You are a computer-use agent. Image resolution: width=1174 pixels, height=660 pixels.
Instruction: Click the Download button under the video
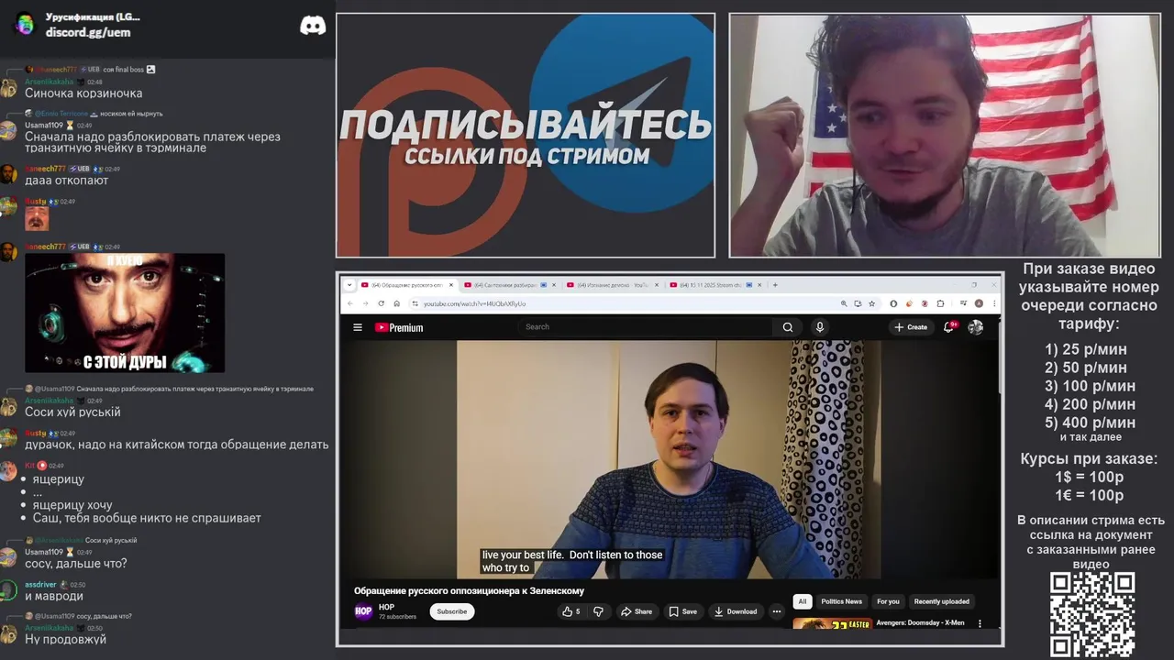(x=736, y=611)
